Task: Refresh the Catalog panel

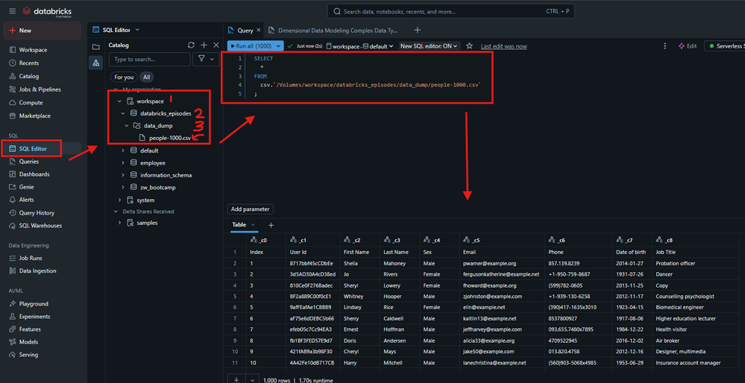Action: pyautogui.click(x=191, y=45)
